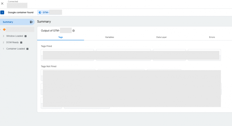This screenshot has width=232, height=126.
Task: Select the Window Loaded event
Action: pos(14,36)
